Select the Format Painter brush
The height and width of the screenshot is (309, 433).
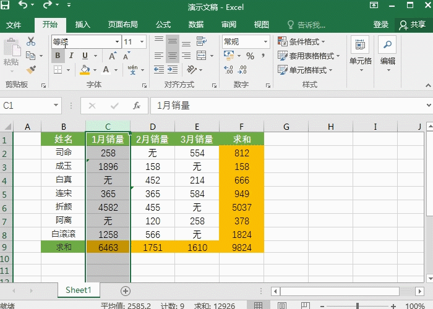pos(31,69)
